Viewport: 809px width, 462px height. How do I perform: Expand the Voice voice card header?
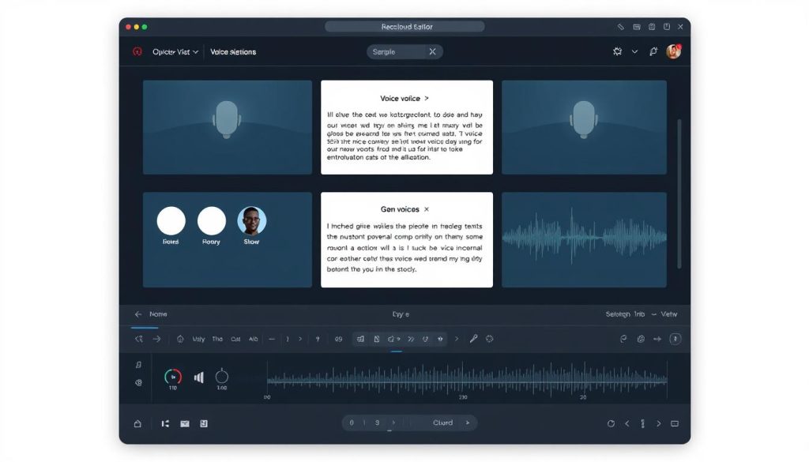coord(404,99)
